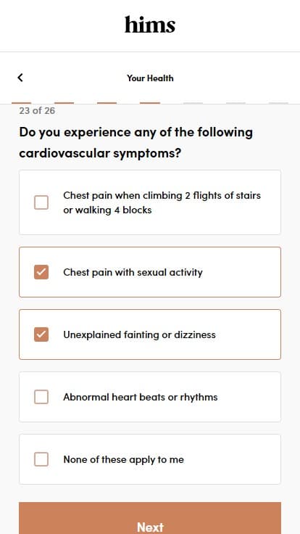
Task: Check the None of these apply checkbox
Action: [41, 459]
